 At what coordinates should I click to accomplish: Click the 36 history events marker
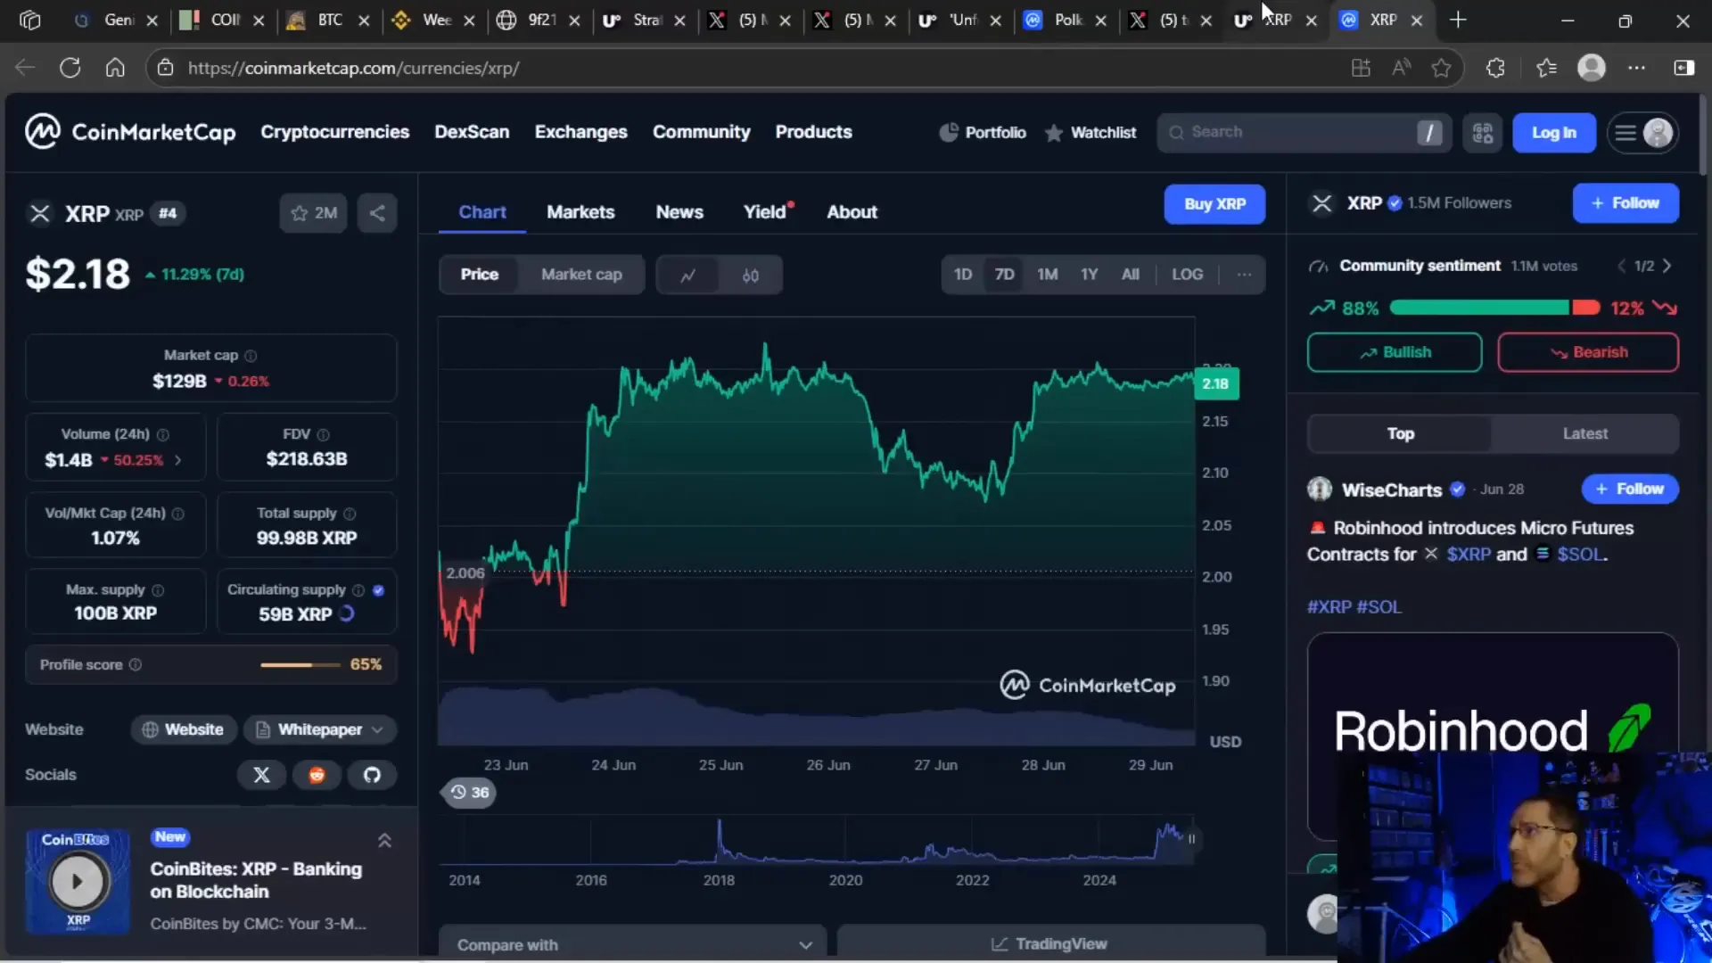469,792
